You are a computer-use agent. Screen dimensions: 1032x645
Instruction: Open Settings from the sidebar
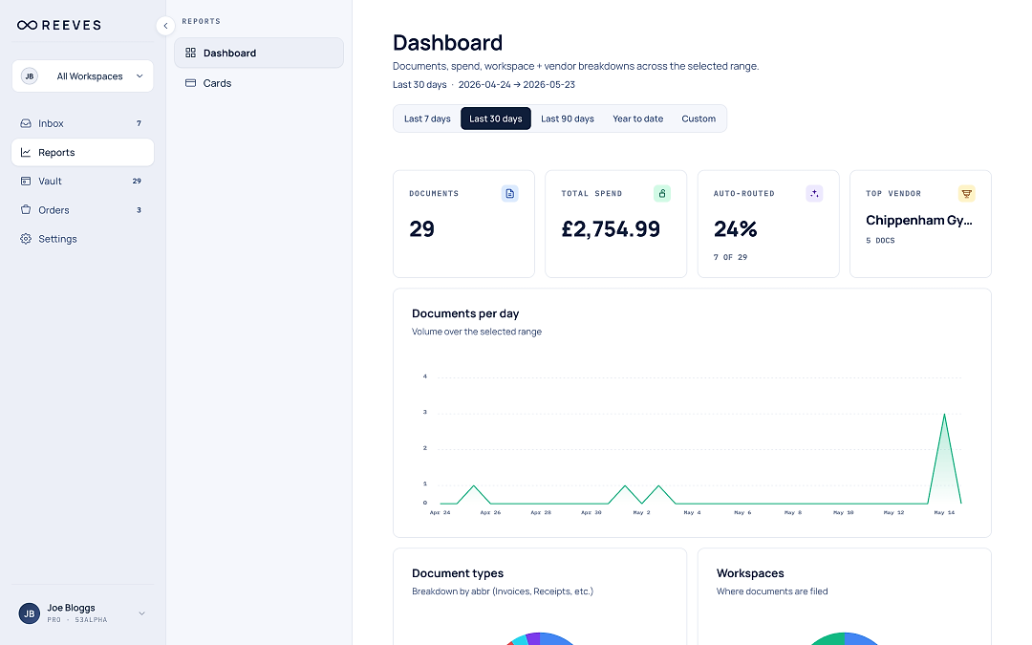83,239
